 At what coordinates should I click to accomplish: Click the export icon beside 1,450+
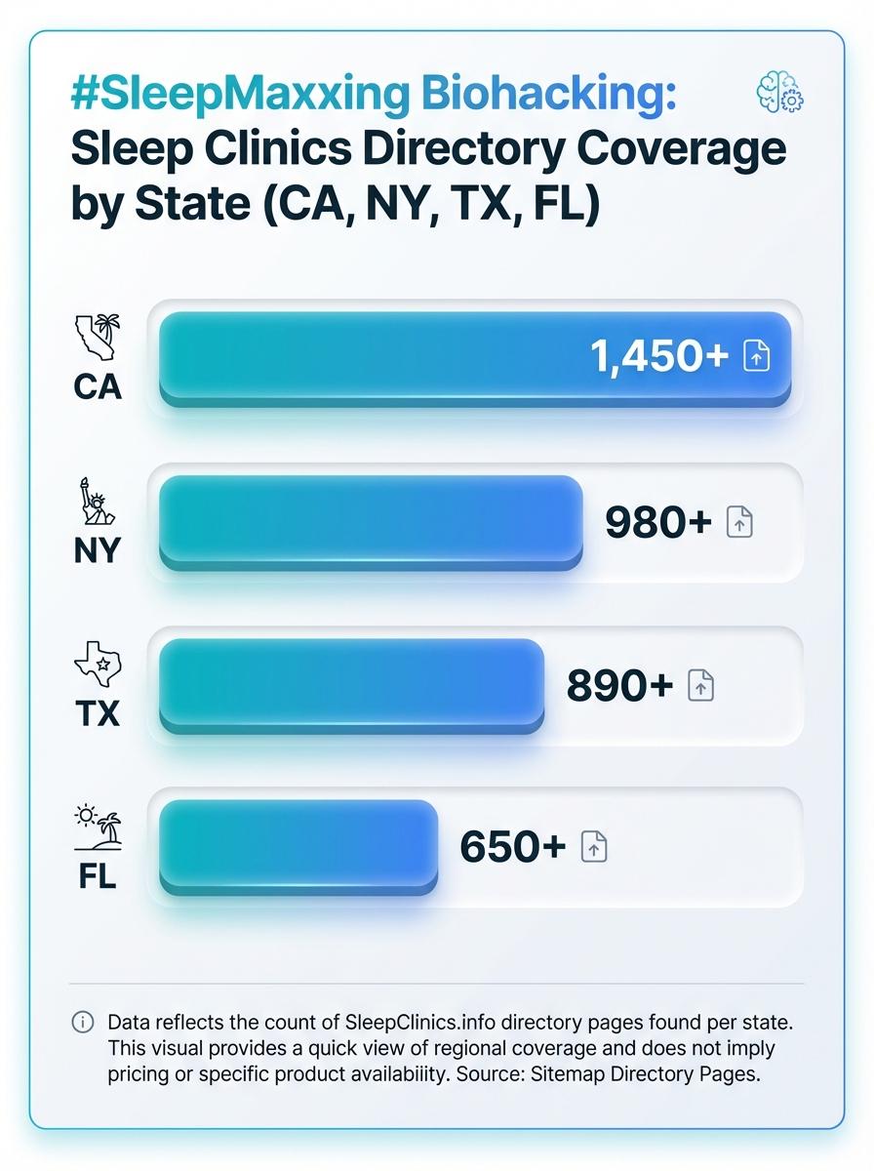coord(757,357)
